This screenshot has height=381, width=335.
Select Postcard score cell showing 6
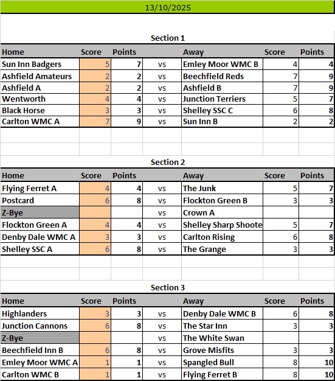(95, 200)
